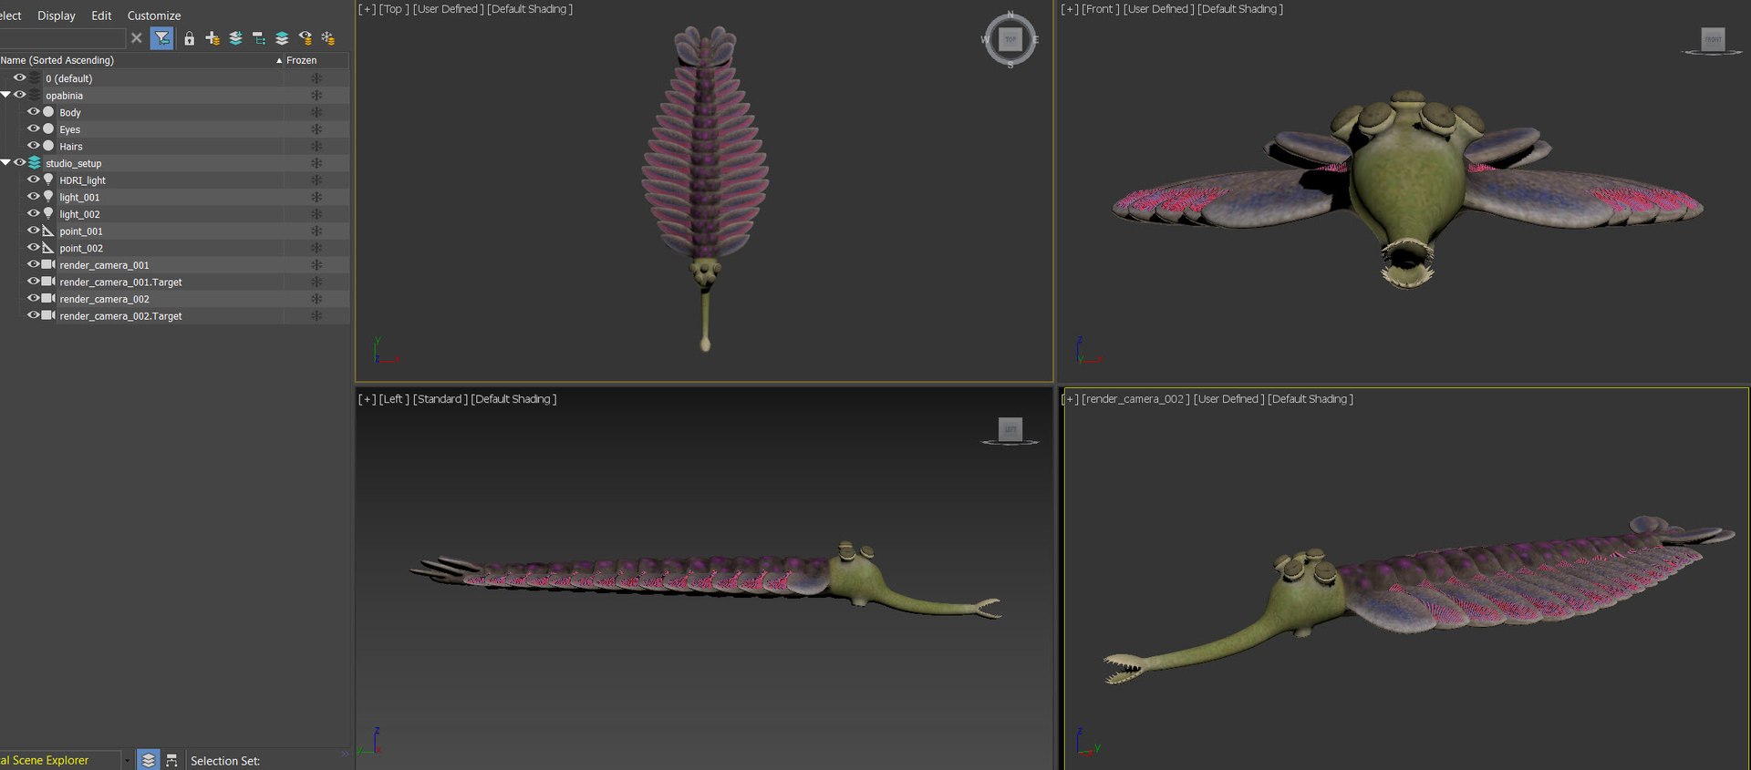Open Left viewport Standard quality menu
The width and height of the screenshot is (1751, 770).
point(440,399)
